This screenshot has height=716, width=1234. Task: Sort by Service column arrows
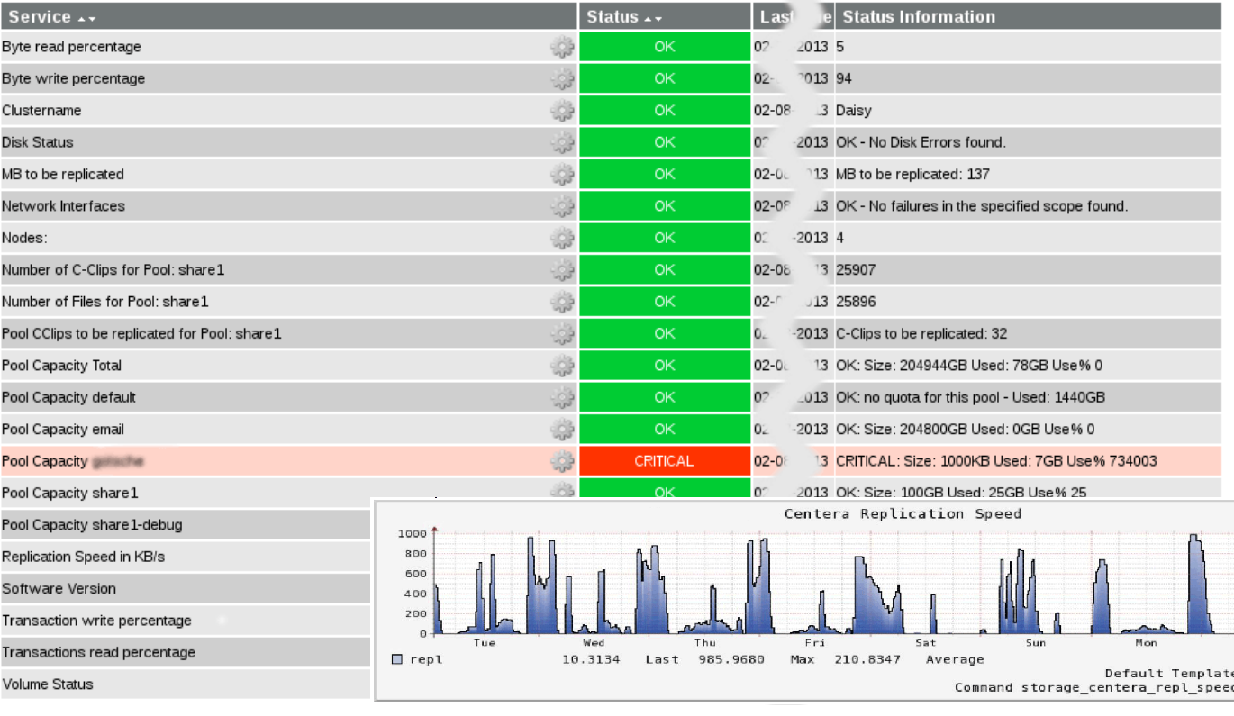tap(87, 18)
